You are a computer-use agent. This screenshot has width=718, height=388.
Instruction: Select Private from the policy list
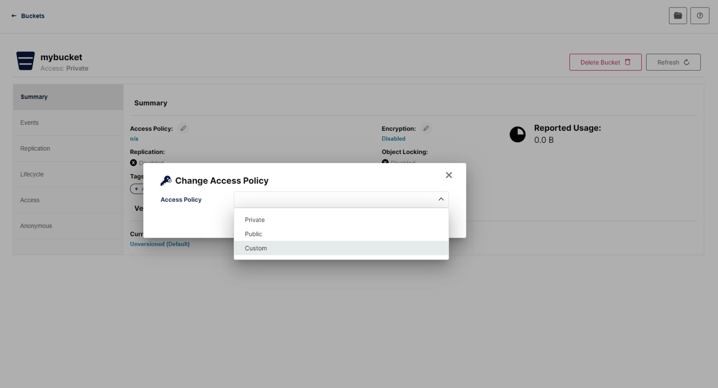coord(255,220)
